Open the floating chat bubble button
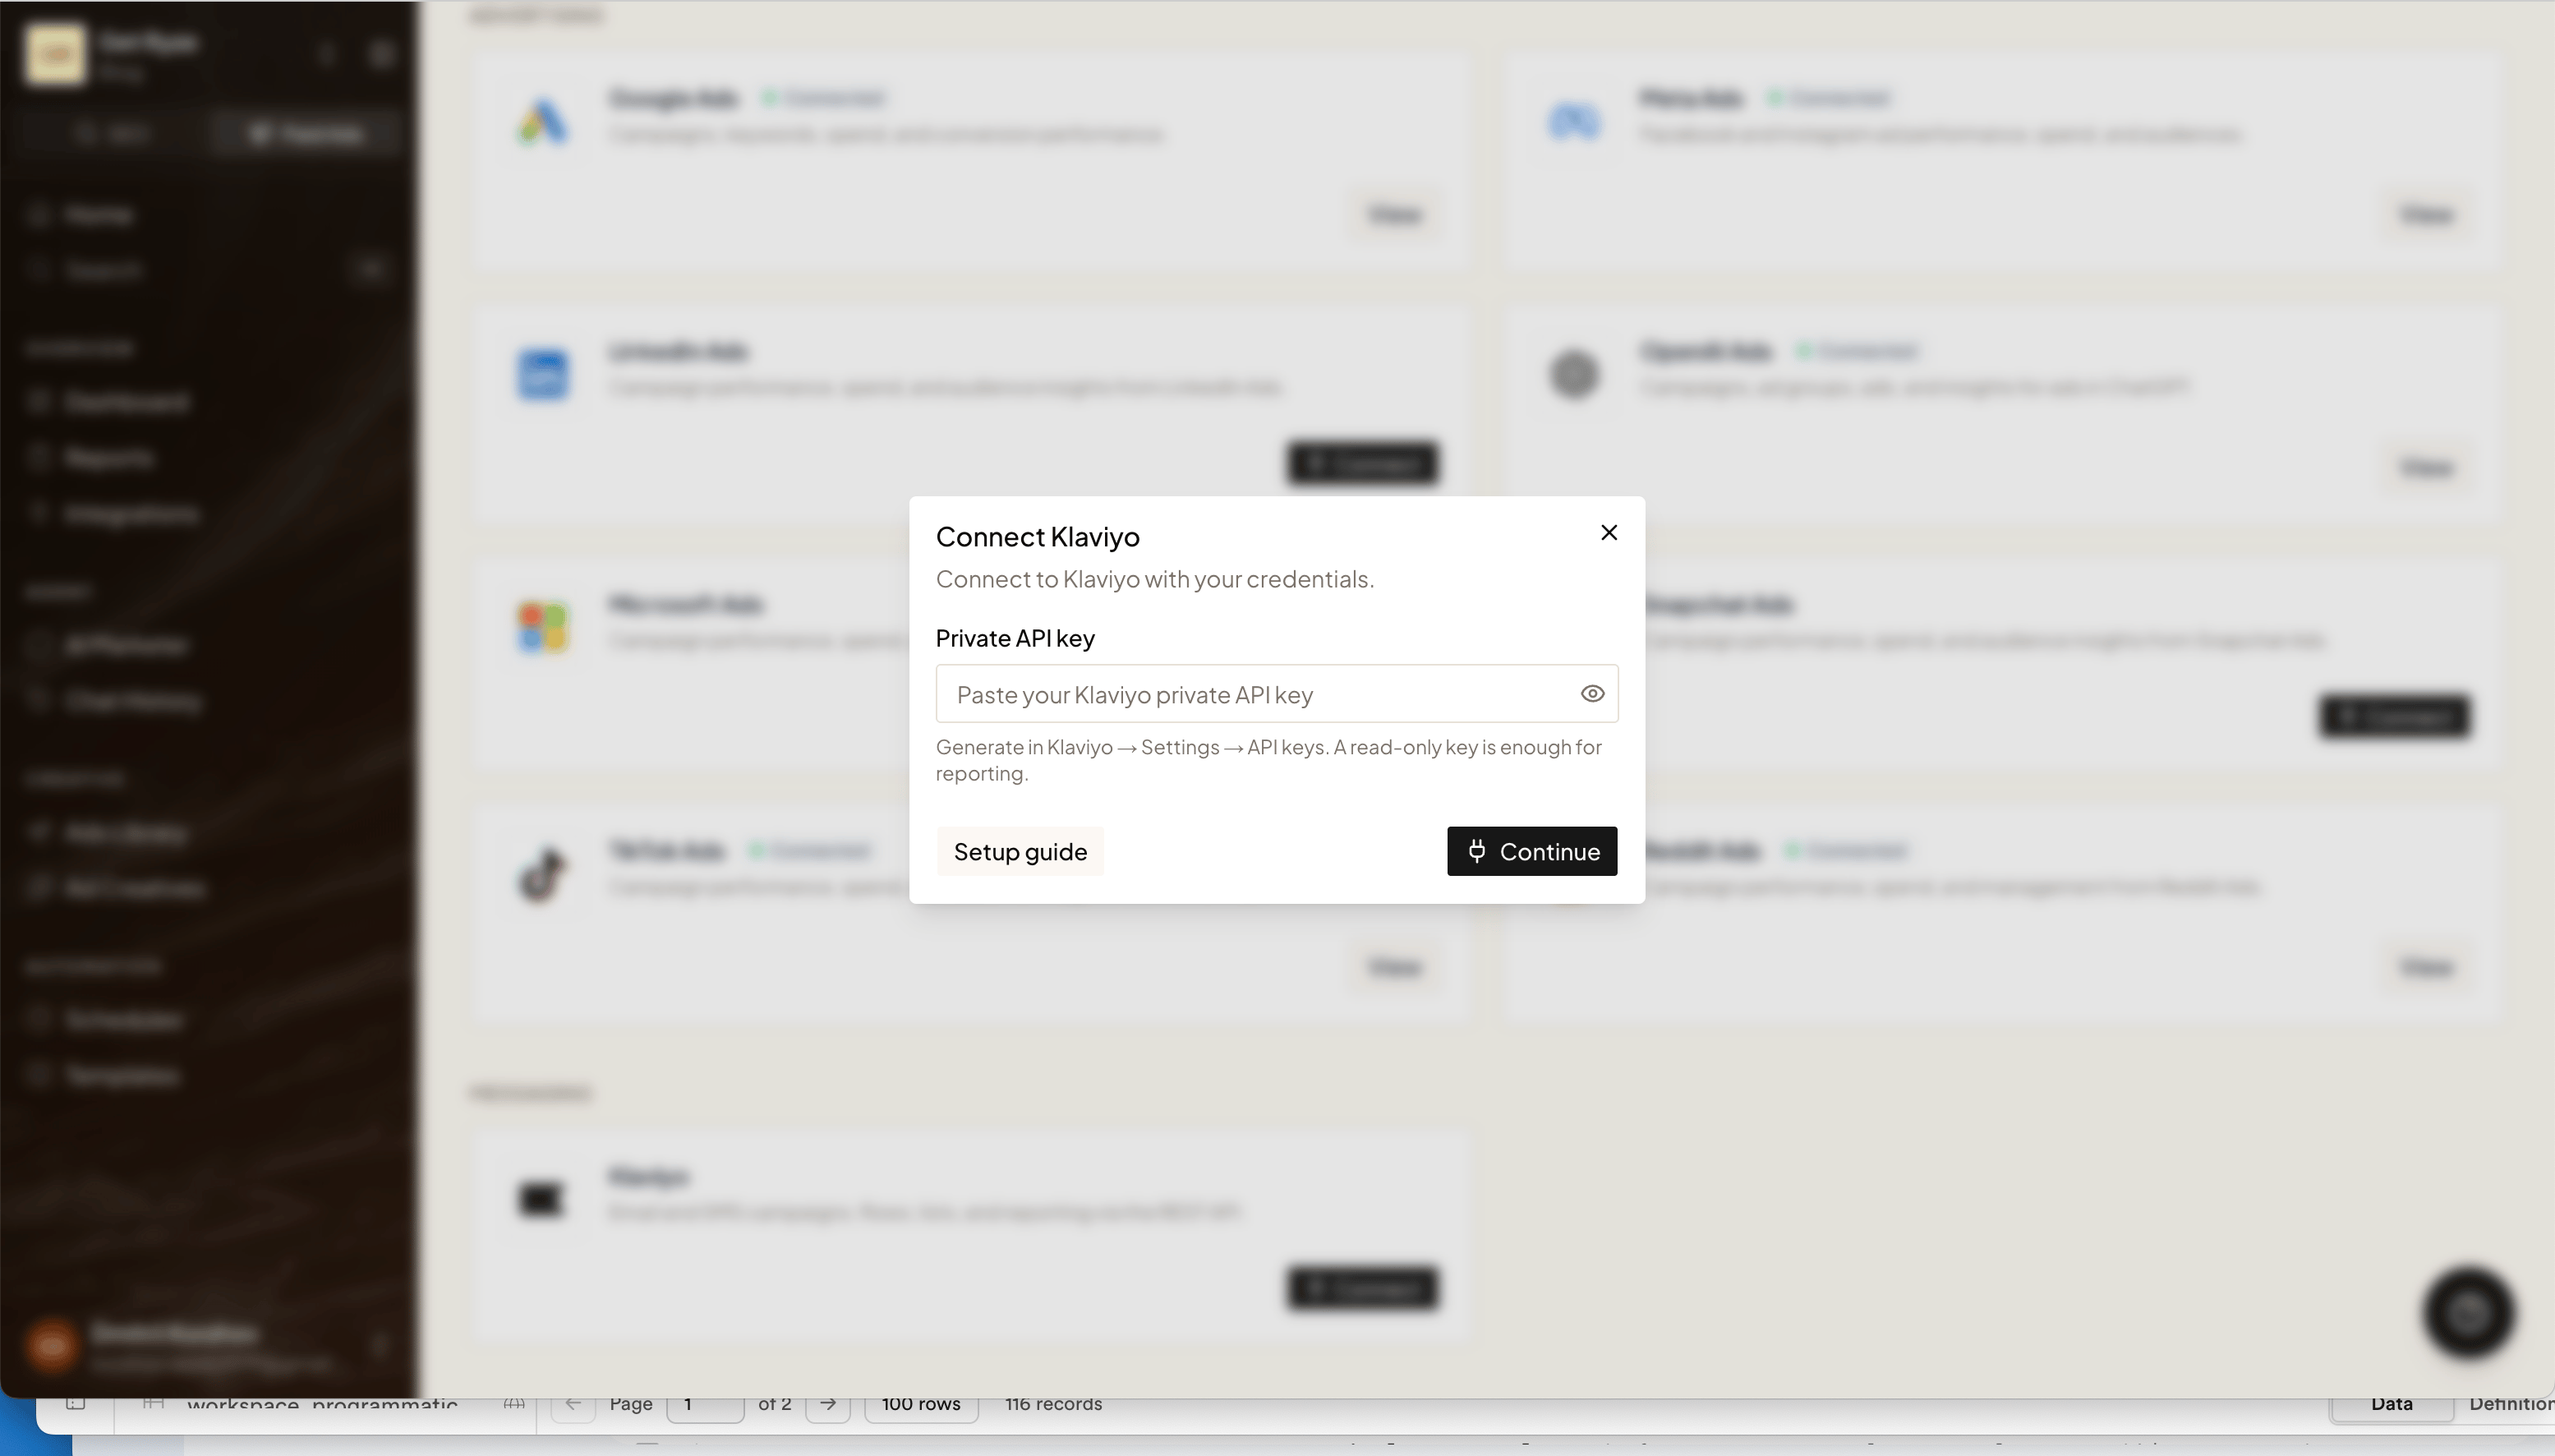Viewport: 2555px width, 1456px height. click(2468, 1313)
